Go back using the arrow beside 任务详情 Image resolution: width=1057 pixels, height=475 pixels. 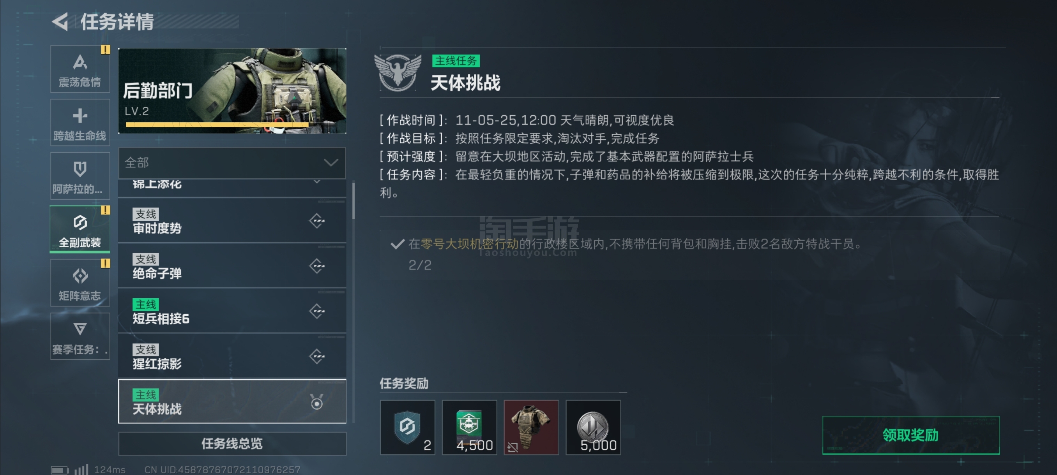(61, 22)
